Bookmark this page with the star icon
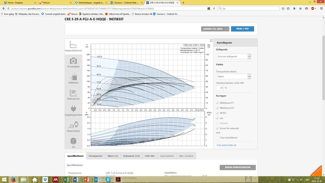This screenshot has height=183, width=325. pos(283,9)
